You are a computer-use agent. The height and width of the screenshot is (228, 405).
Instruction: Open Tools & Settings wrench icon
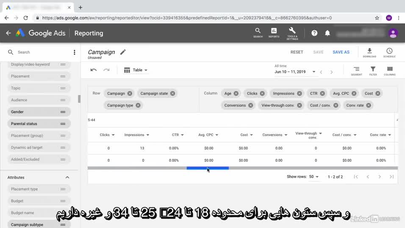click(292, 32)
